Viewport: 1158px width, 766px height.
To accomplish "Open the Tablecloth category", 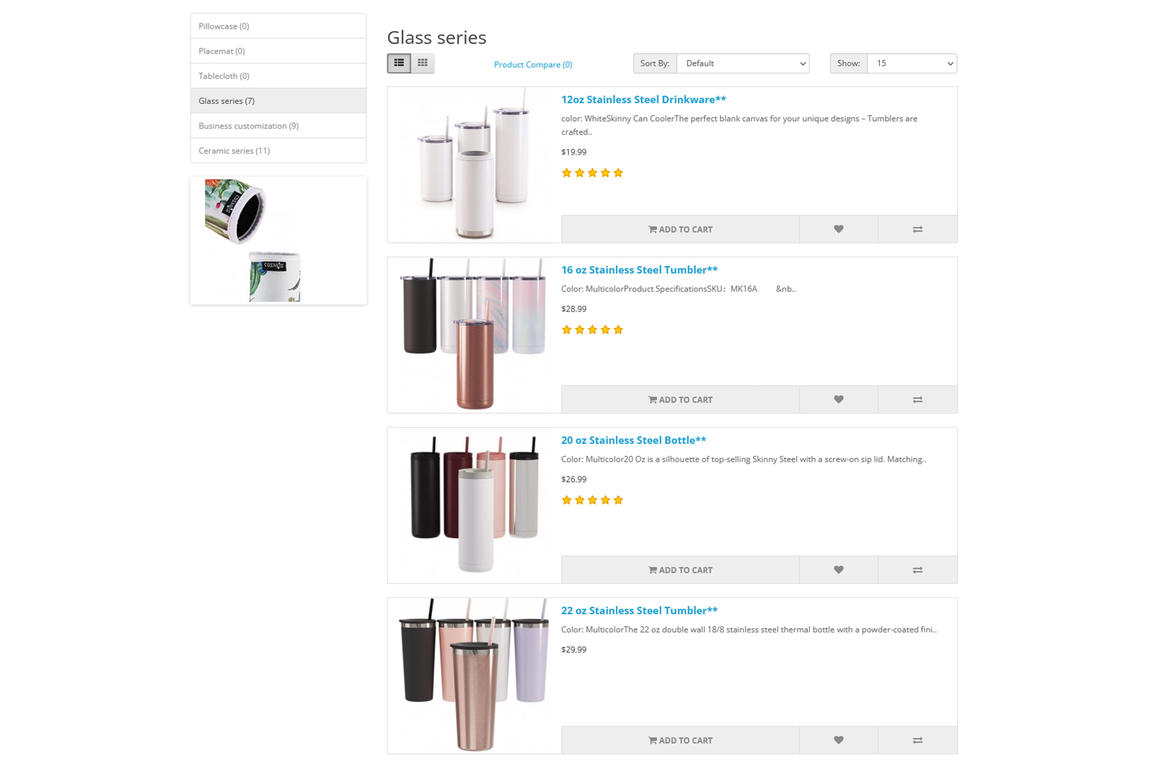I will tap(278, 75).
